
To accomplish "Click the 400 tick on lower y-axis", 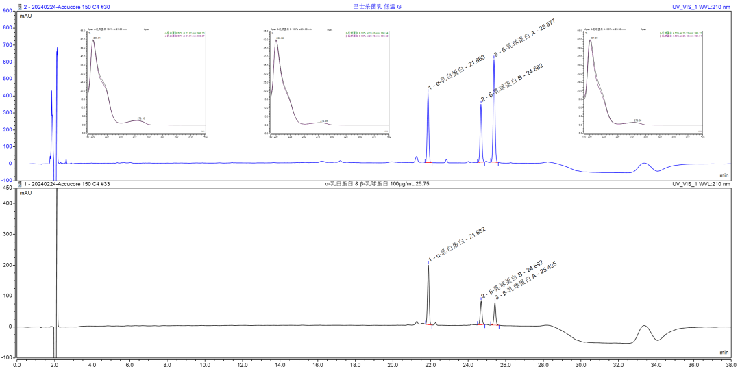I will click(8, 203).
